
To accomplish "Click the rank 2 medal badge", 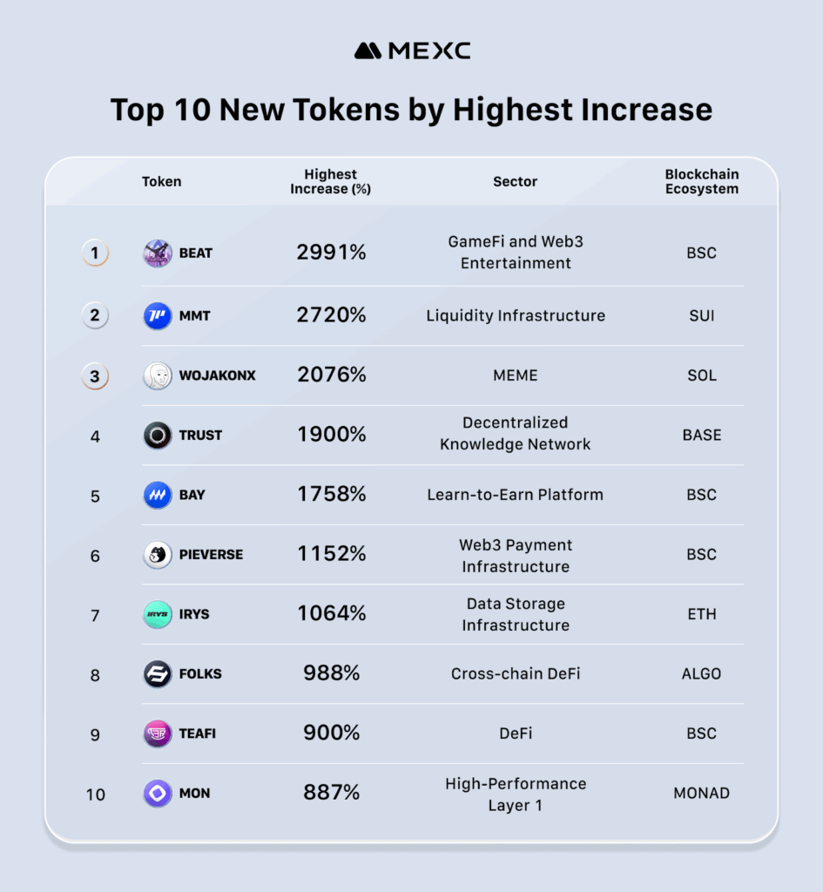I will [95, 315].
